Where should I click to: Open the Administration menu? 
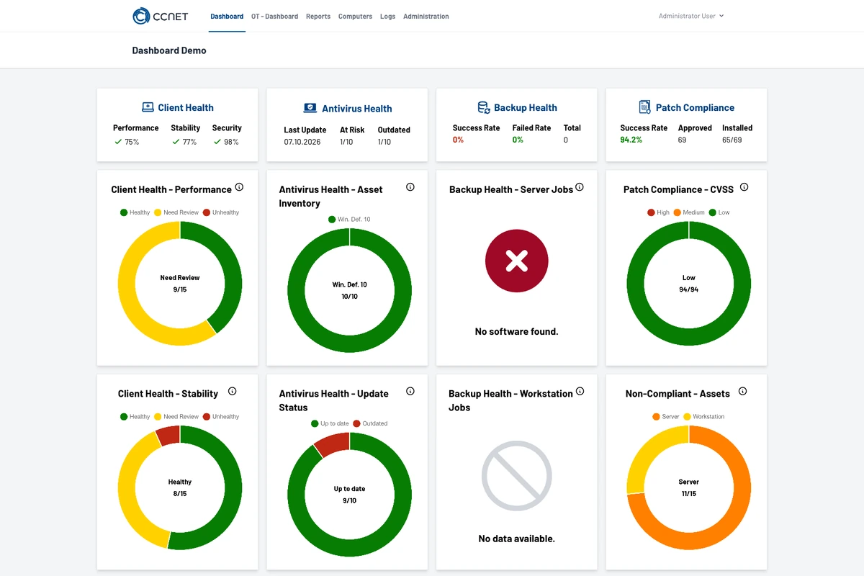(426, 17)
